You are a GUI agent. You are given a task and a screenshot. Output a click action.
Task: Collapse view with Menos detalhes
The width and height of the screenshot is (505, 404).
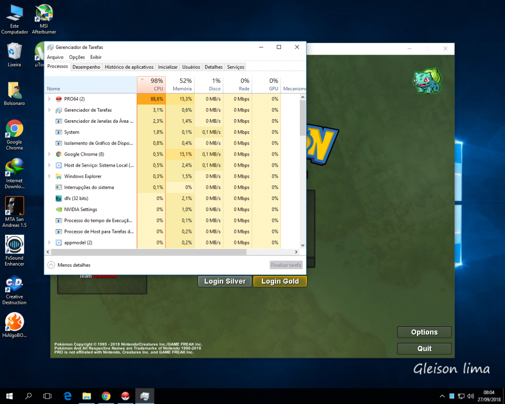point(69,265)
